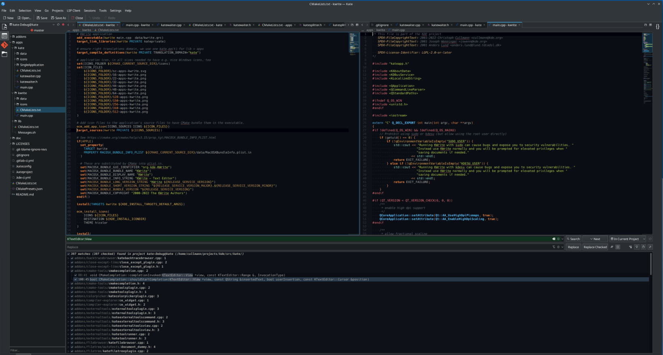Image resolution: width=663 pixels, height=355 pixels.
Task: Click the previous tab arrow in tab bar
Action: pyautogui.click(x=68, y=25)
